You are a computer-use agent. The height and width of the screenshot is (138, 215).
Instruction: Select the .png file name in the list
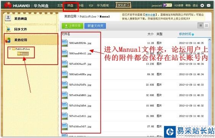click(x=80, y=74)
